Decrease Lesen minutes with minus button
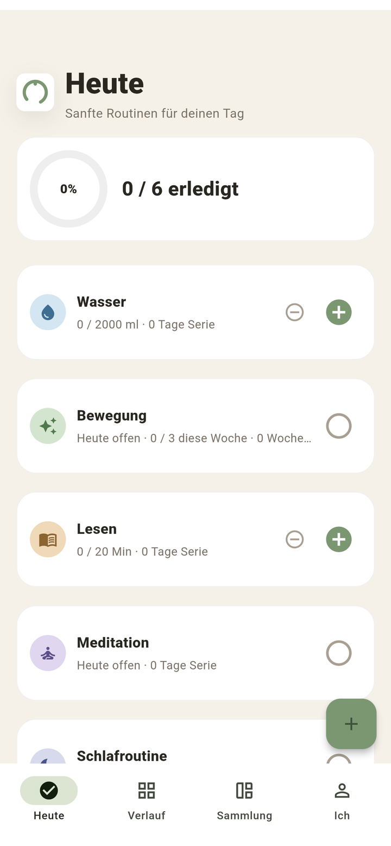 pos(294,539)
